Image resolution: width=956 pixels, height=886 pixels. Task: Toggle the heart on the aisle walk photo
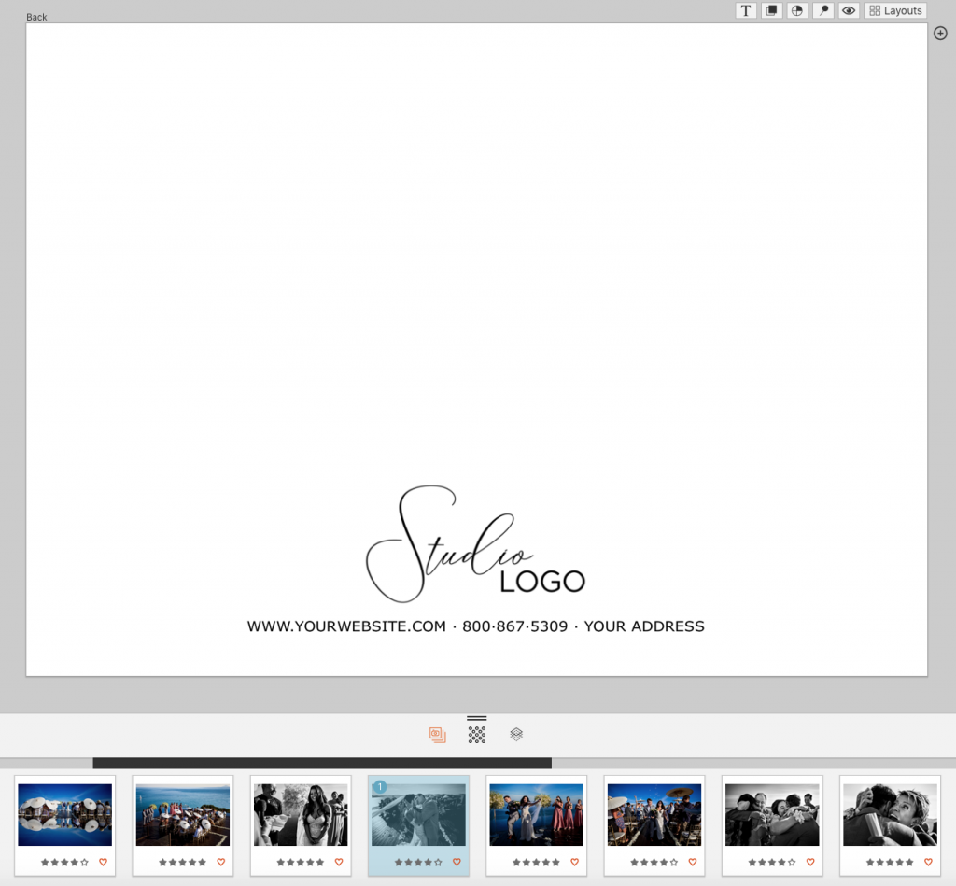(693, 863)
